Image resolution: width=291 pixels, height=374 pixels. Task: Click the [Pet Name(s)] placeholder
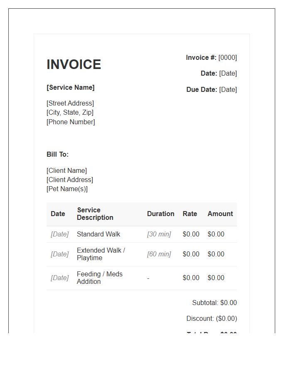tap(67, 189)
